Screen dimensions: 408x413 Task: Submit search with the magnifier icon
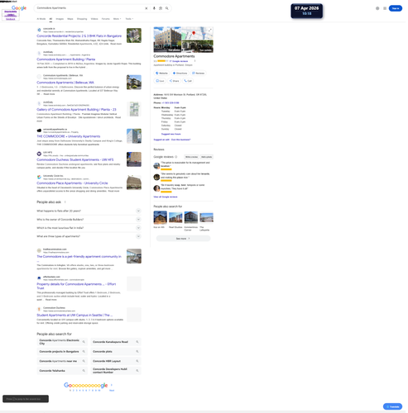point(167,8)
